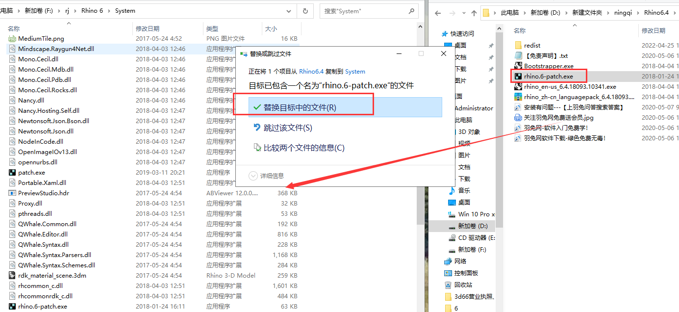Open recent locations dropdown beside Forward arrow

click(x=463, y=13)
